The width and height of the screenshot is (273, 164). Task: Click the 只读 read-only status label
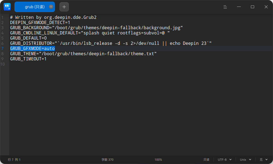206,160
